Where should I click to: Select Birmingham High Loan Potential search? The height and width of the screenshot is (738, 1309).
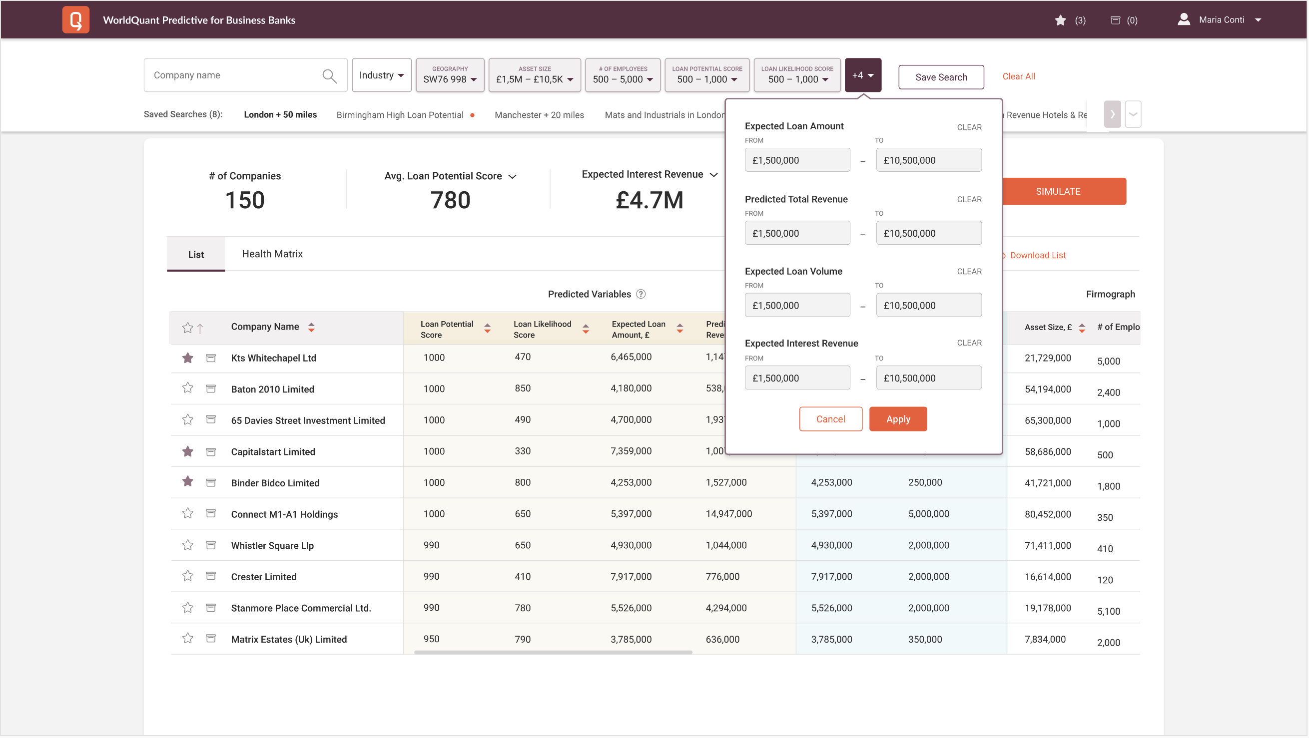400,115
